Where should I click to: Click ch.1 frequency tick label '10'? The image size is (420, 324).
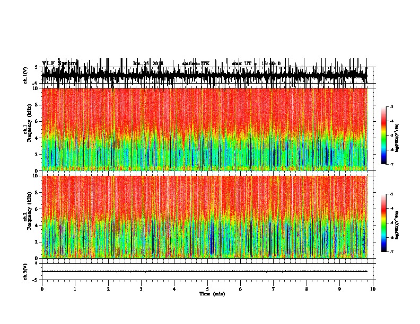click(x=36, y=89)
